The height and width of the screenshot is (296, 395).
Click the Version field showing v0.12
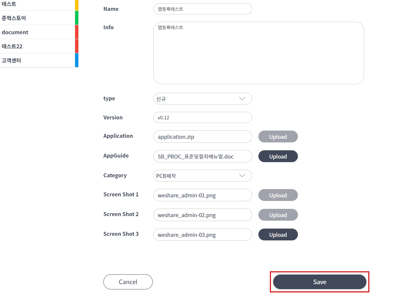pos(202,117)
